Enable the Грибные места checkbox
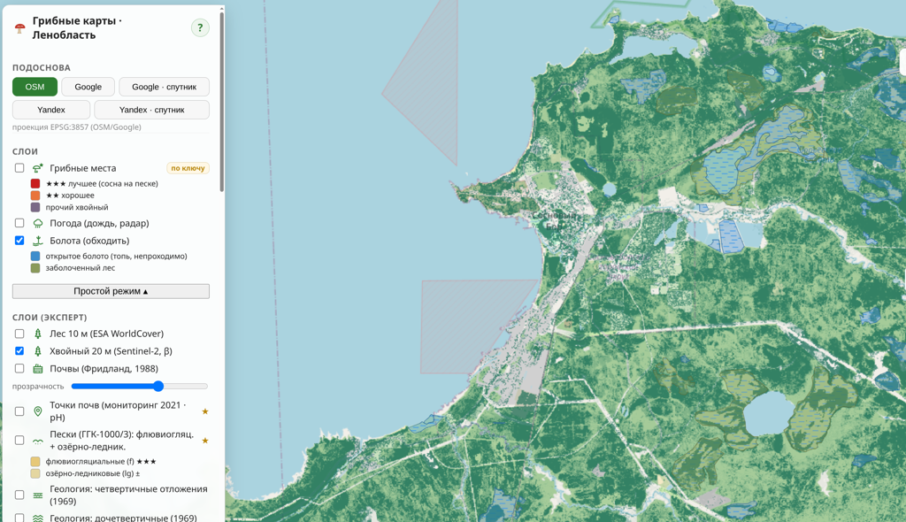This screenshot has height=522, width=906. (x=19, y=167)
